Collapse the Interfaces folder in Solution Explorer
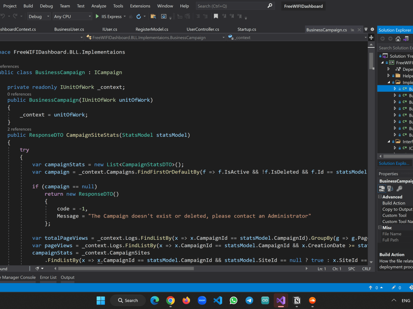This screenshot has height=309, width=413. coord(389,142)
